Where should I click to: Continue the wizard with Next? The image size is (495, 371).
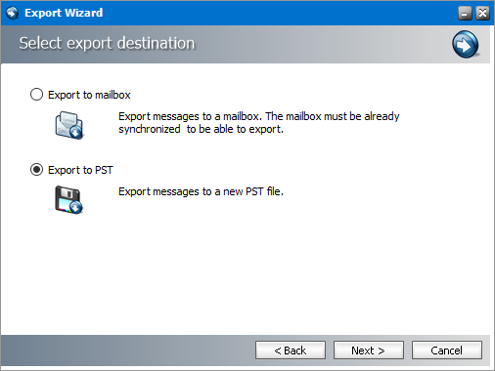coord(369,350)
